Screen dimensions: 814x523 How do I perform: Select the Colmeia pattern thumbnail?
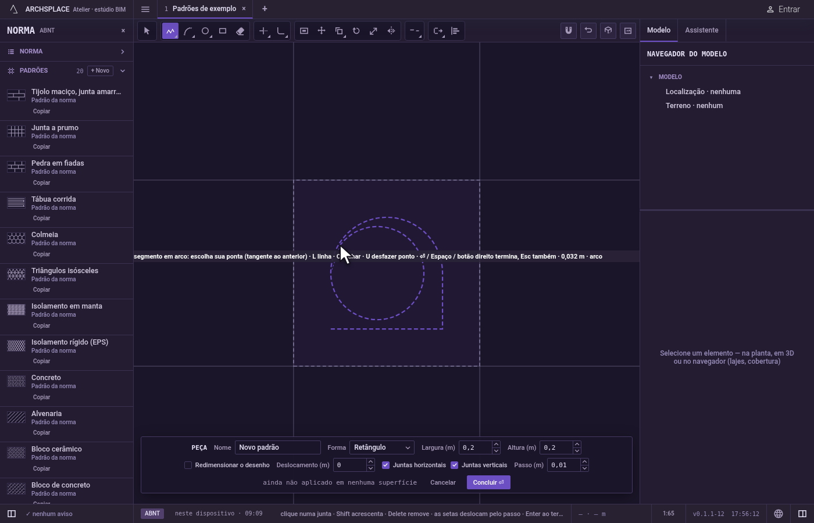click(x=16, y=238)
